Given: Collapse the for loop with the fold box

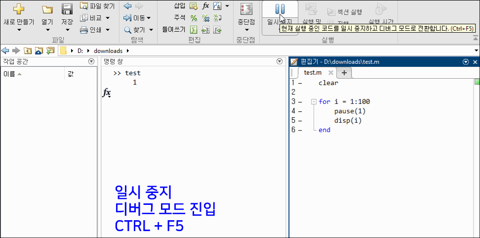Looking at the screenshot, I should (313, 102).
